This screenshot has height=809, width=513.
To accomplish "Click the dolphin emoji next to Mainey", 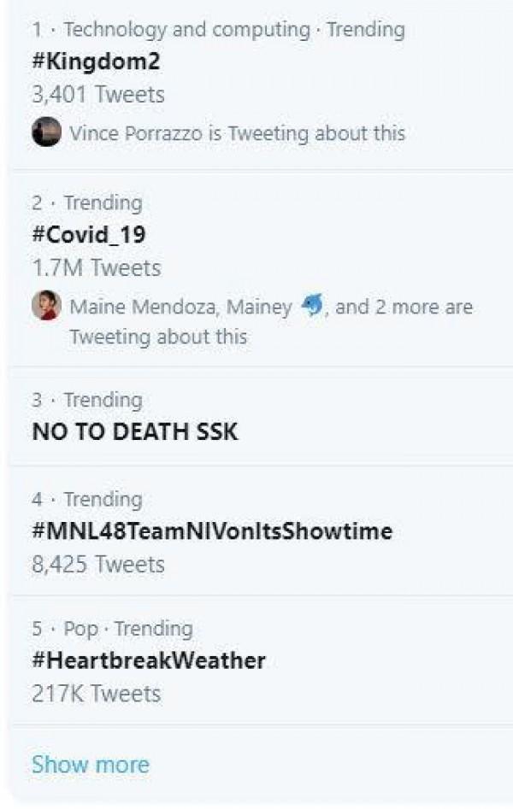I will (x=313, y=306).
